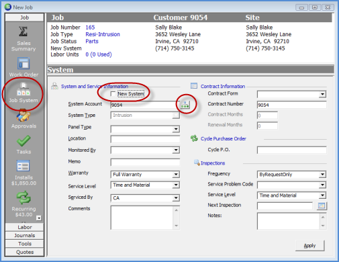Click the Contract Number field
Image resolution: width=339 pixels, height=262 pixels.
[x=291, y=105]
